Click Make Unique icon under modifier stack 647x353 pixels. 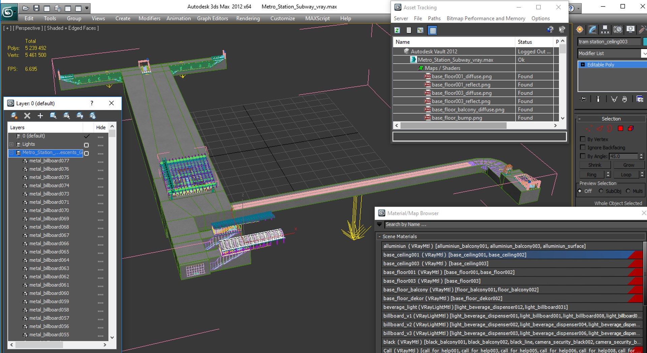(614, 99)
